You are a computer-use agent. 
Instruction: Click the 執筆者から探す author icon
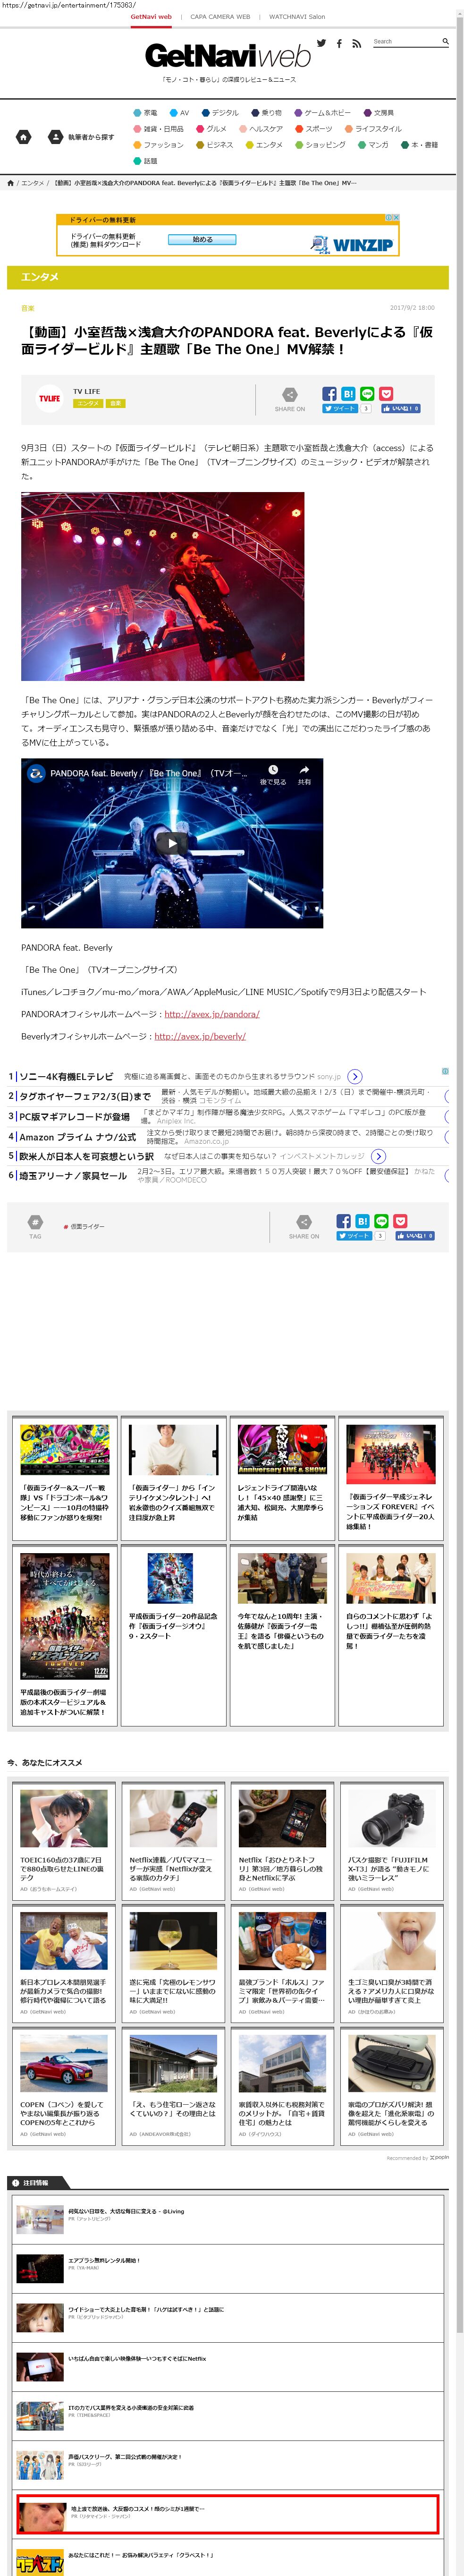(x=56, y=137)
